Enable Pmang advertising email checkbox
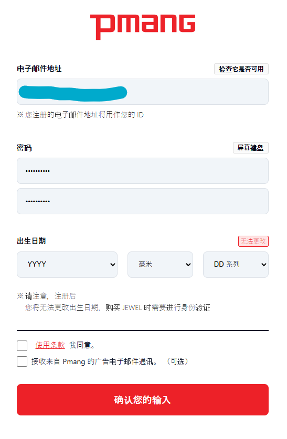Viewport: 287px width, 439px height. [x=22, y=361]
